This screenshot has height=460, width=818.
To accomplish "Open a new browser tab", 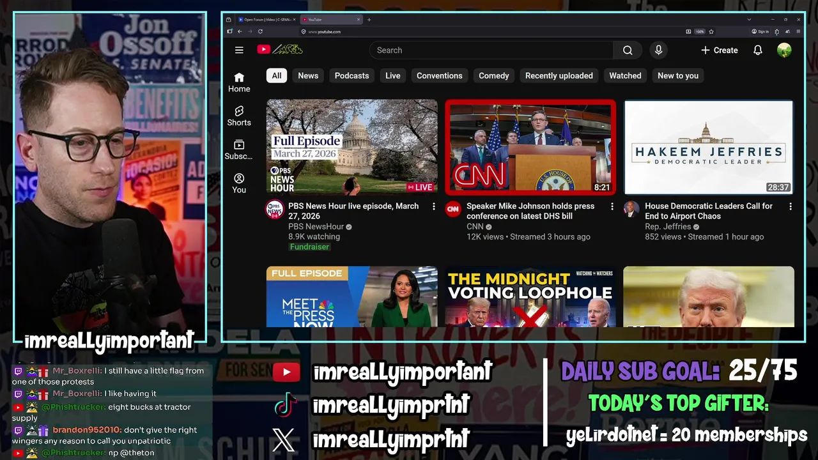I will tap(369, 20).
